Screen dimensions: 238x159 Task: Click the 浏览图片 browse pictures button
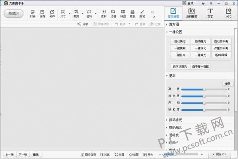[13, 13]
